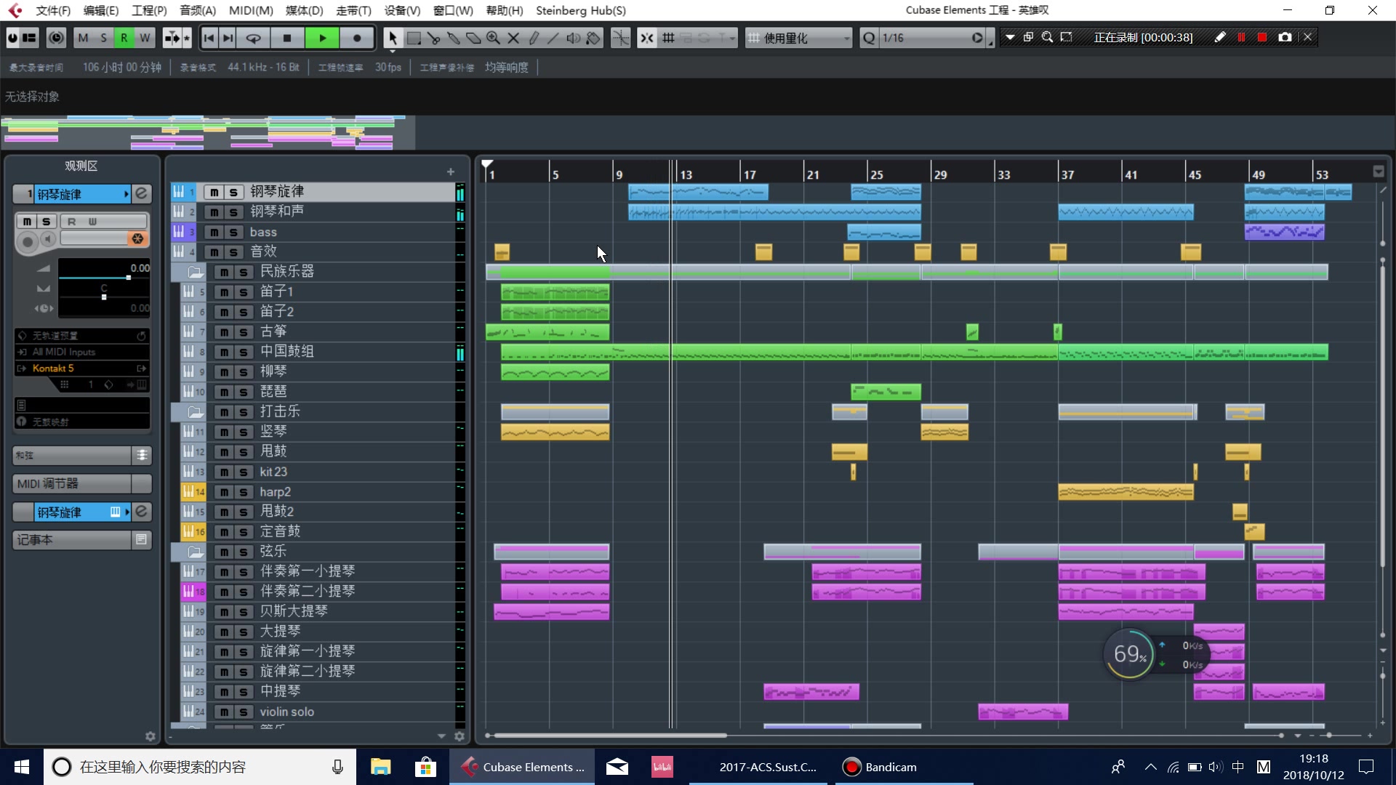Select the Erase tool
Image resolution: width=1396 pixels, height=785 pixels.
(473, 38)
